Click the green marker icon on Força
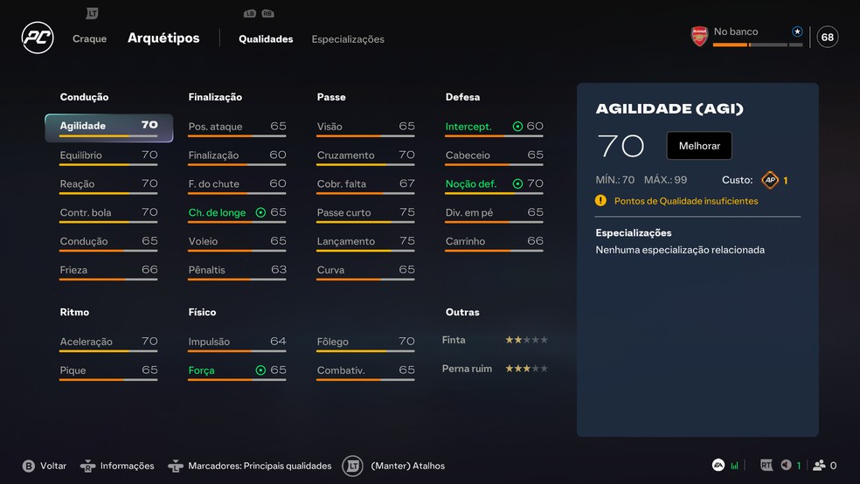Viewport: 860px width, 484px height. coord(260,370)
